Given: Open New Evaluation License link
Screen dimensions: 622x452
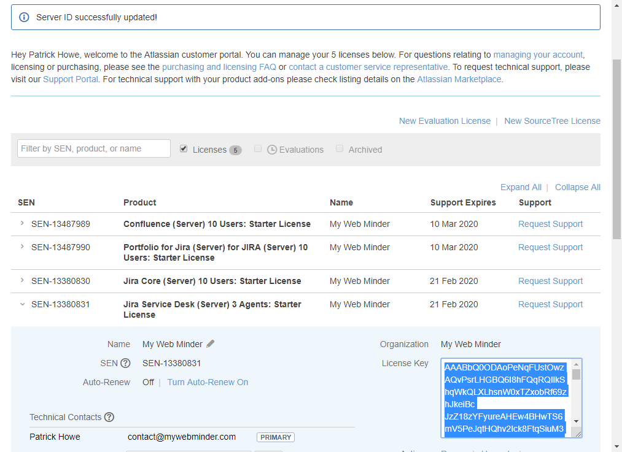Looking at the screenshot, I should coord(445,121).
